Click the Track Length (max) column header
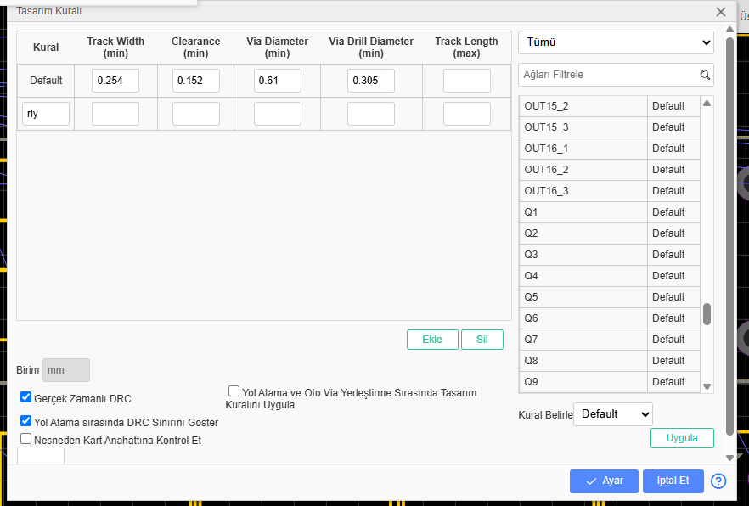The width and height of the screenshot is (749, 506). click(x=467, y=48)
